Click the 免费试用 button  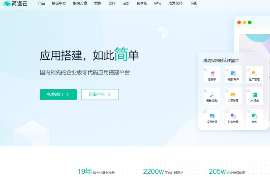pyautogui.click(x=58, y=94)
